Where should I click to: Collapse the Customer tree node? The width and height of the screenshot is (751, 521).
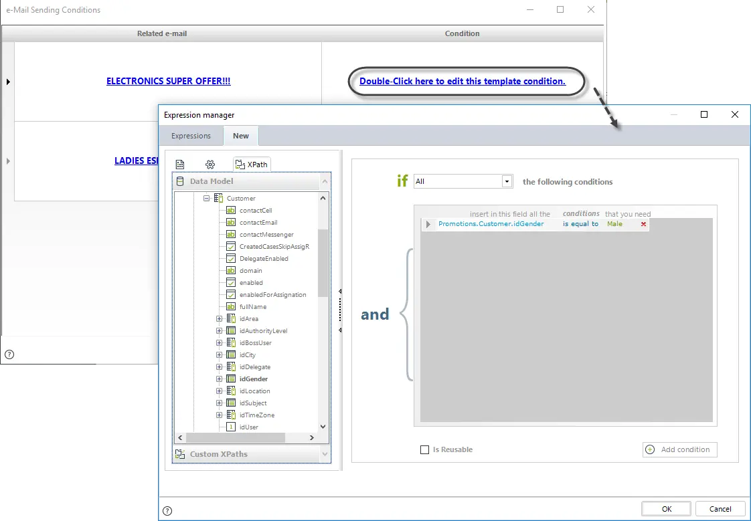point(206,198)
